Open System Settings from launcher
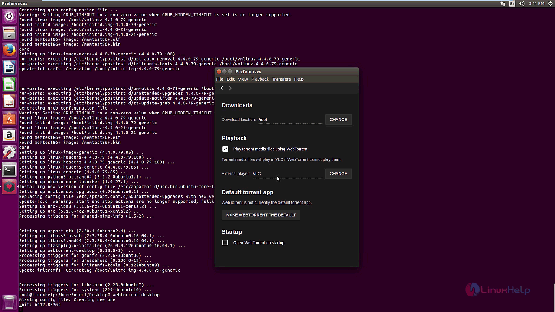The height and width of the screenshot is (312, 555). [x=9, y=153]
